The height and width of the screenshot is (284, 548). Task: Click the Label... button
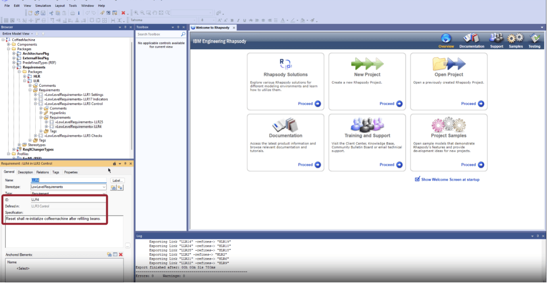[x=117, y=180]
